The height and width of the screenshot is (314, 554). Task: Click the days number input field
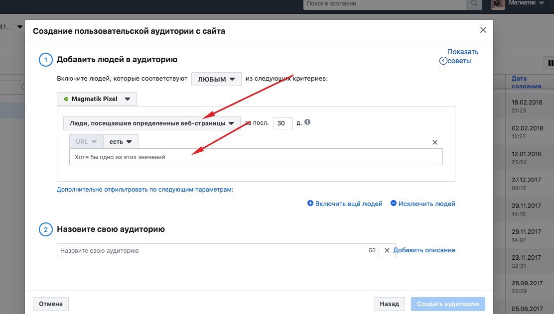click(x=282, y=123)
